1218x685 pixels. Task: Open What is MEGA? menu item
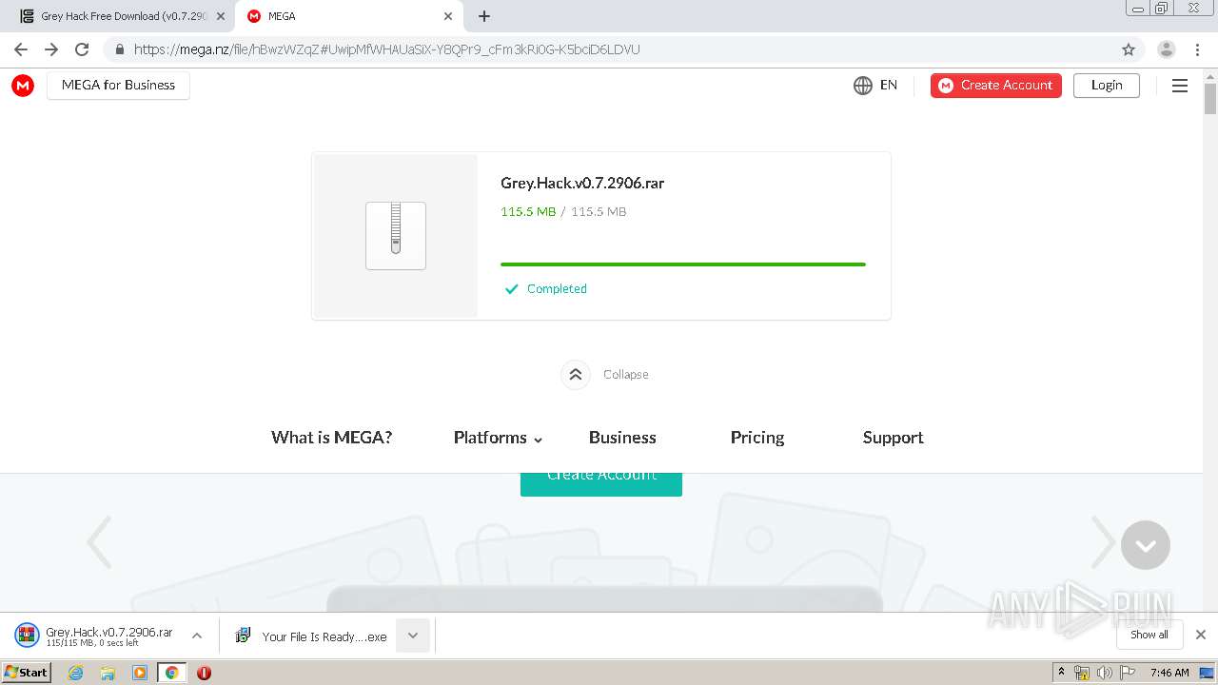click(x=331, y=438)
